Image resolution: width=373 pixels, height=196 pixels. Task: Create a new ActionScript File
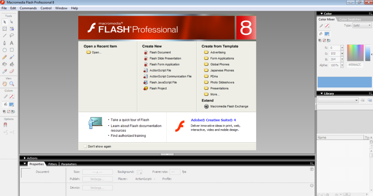[157, 70]
